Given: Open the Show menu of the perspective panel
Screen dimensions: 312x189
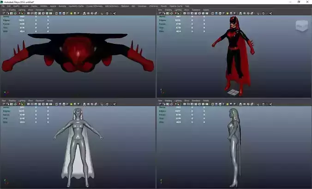Looking at the screenshot, I should click(186, 10).
